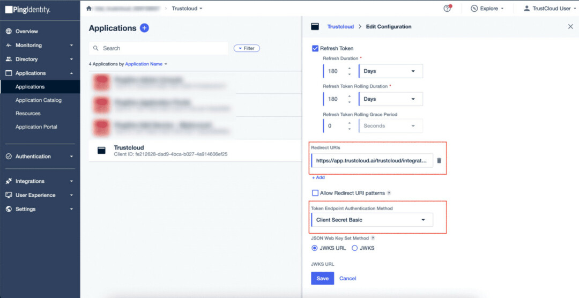Add a new application with plus icon
Viewport: 579px width, 298px height.
click(144, 28)
